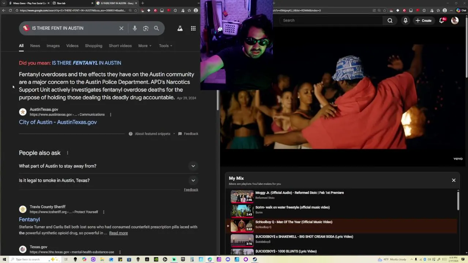The height and width of the screenshot is (263, 468).
Task: Open the About featured snippets help icon
Action: click(x=131, y=134)
